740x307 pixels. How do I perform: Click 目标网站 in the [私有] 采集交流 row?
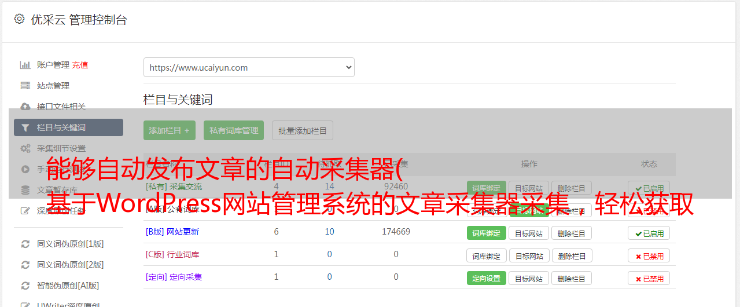(529, 188)
